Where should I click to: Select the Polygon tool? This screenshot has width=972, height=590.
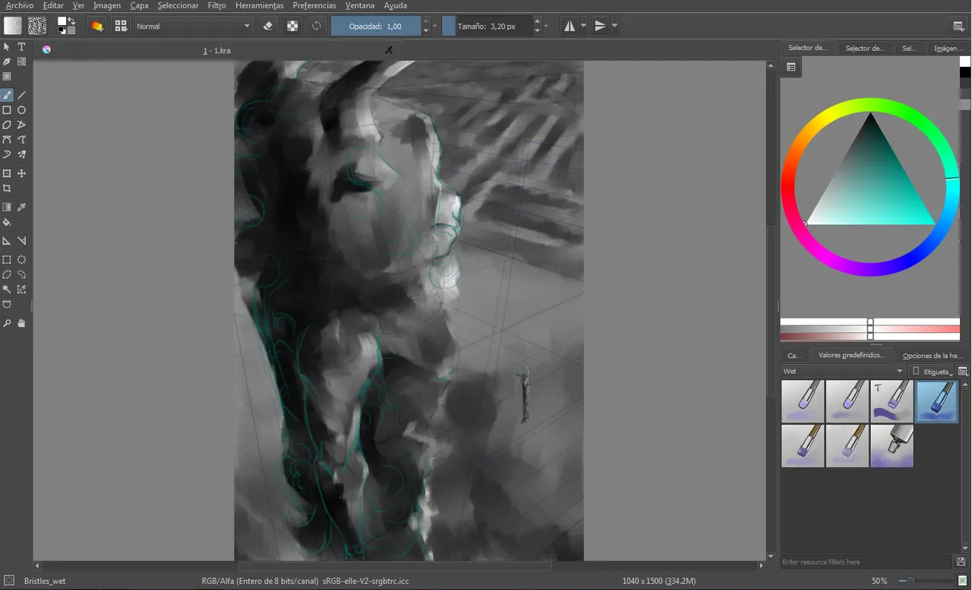[x=7, y=125]
